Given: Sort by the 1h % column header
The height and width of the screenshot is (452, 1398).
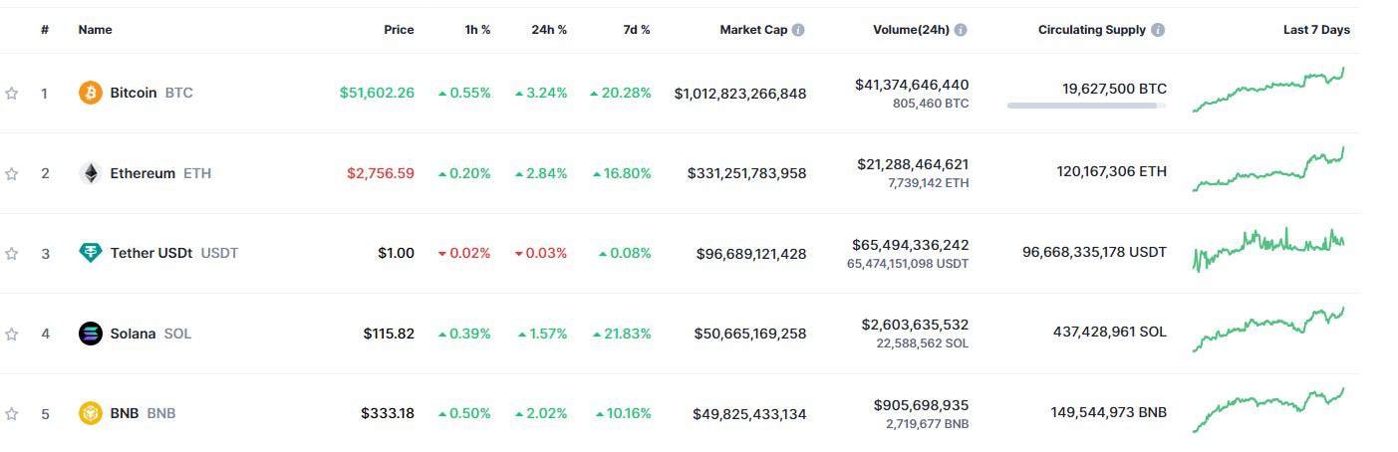Looking at the screenshot, I should click(477, 30).
